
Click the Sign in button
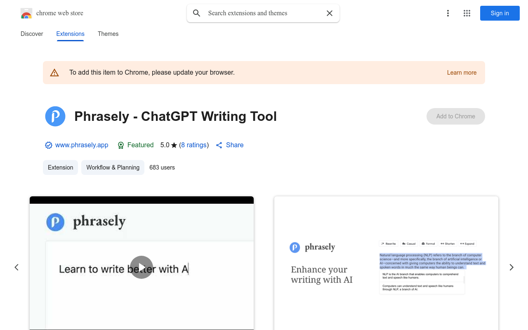500,13
